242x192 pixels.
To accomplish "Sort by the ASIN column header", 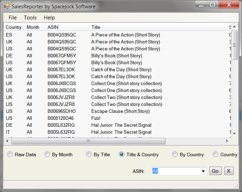I will tap(67, 27).
